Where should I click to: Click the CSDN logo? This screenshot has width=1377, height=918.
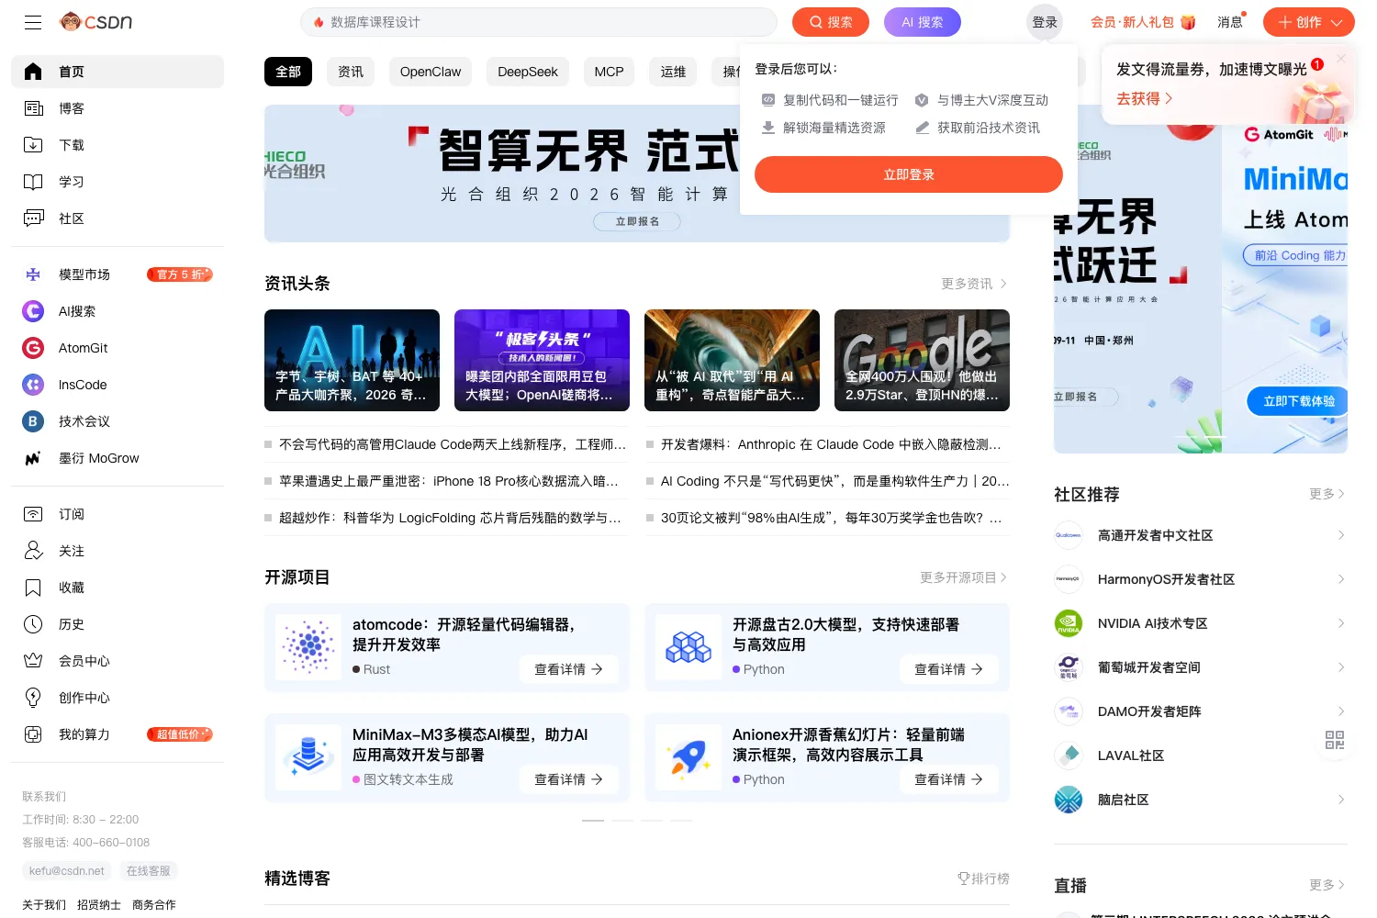96,22
